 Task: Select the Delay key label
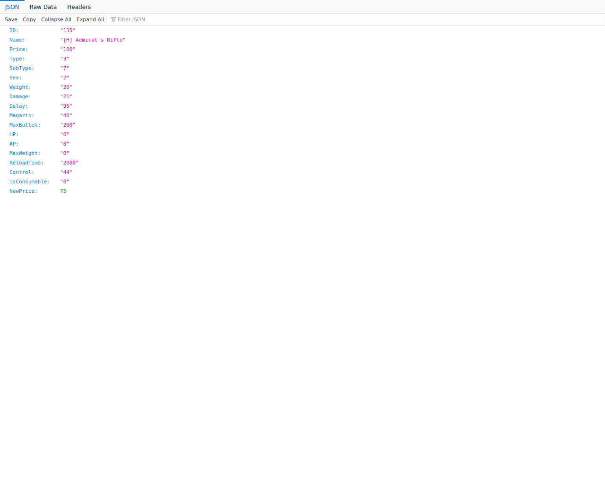(18, 106)
